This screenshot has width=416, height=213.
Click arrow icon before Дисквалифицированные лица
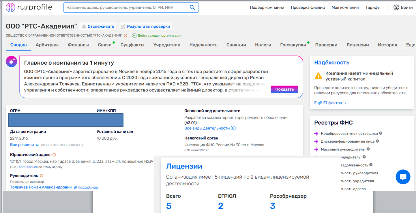[316, 141]
